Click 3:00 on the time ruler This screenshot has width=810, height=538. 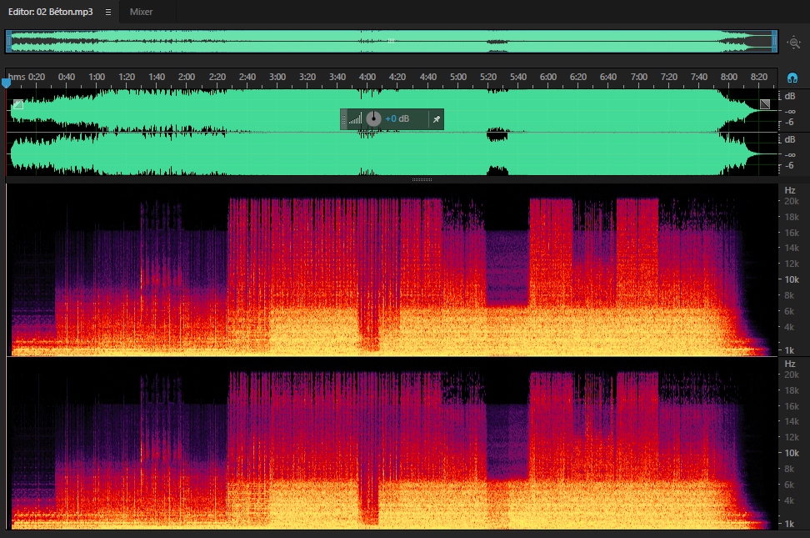click(x=277, y=77)
